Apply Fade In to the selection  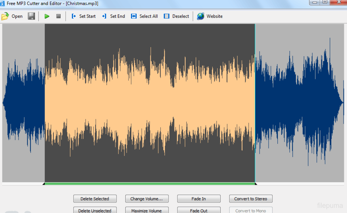tap(199, 199)
